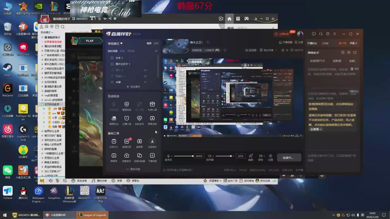390x219 pixels.
Task: Select the 竖屏 orientation tab
Action: point(156,43)
